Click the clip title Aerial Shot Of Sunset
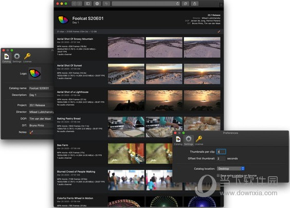This screenshot has height=208, width=290. pos(69,66)
